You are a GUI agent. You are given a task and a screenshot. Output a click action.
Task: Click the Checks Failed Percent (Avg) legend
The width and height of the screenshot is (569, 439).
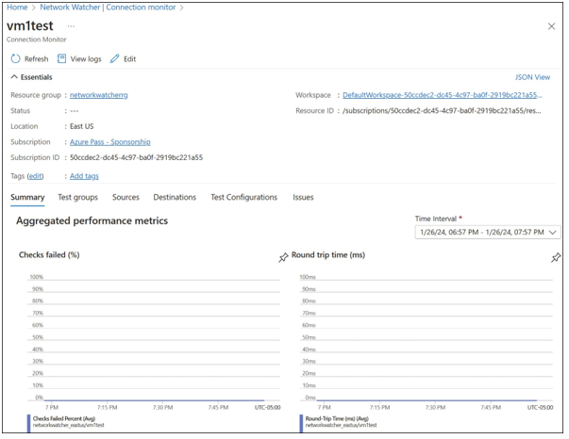point(64,418)
